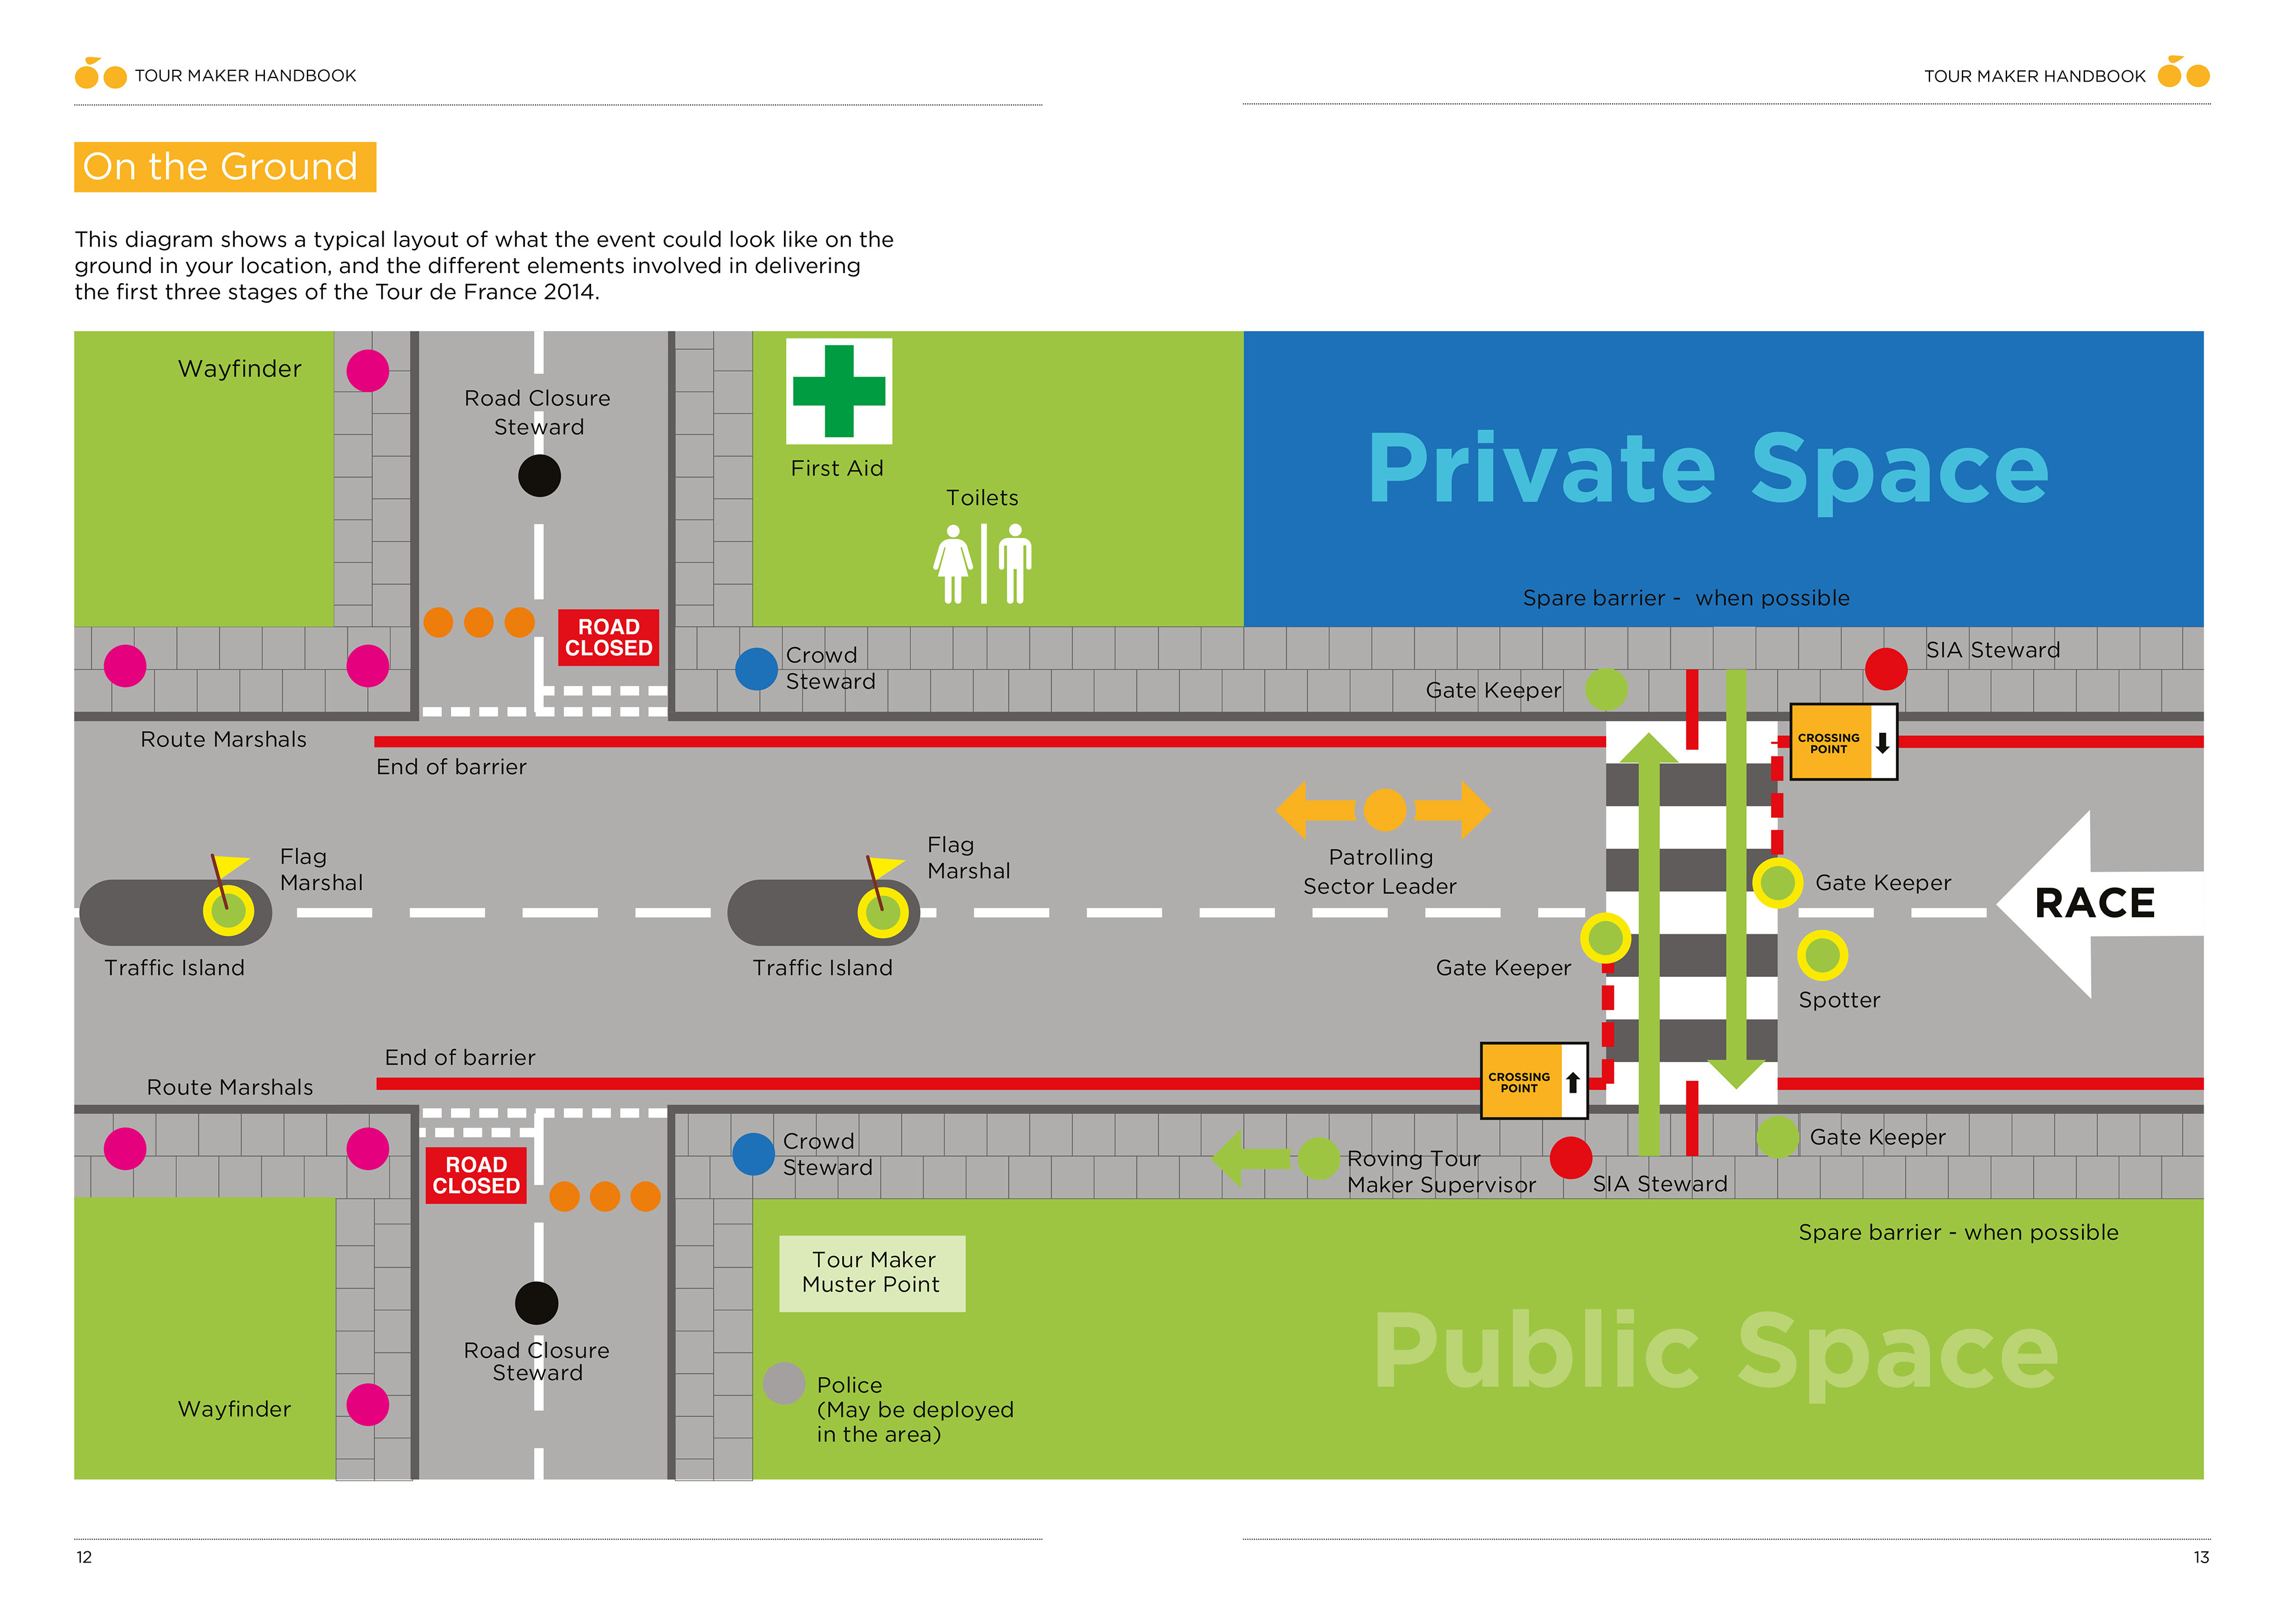The image size is (2270, 1624).
Task: Click the blue Crowd Steward dot near top road
Action: [756, 668]
